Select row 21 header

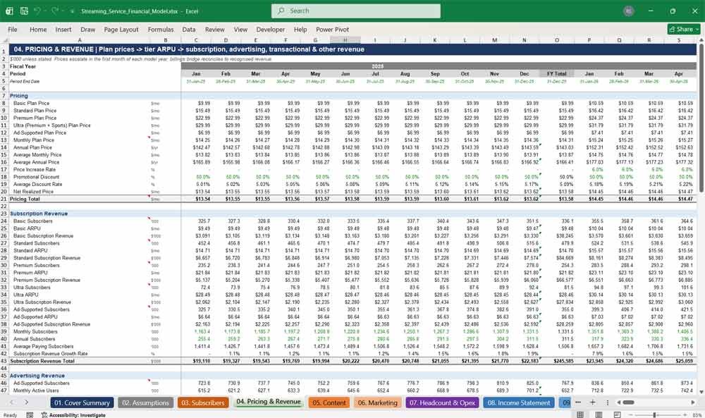click(x=4, y=199)
